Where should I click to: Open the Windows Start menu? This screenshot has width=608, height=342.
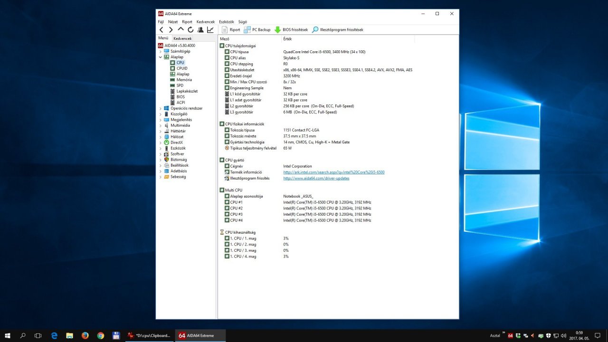(x=8, y=335)
